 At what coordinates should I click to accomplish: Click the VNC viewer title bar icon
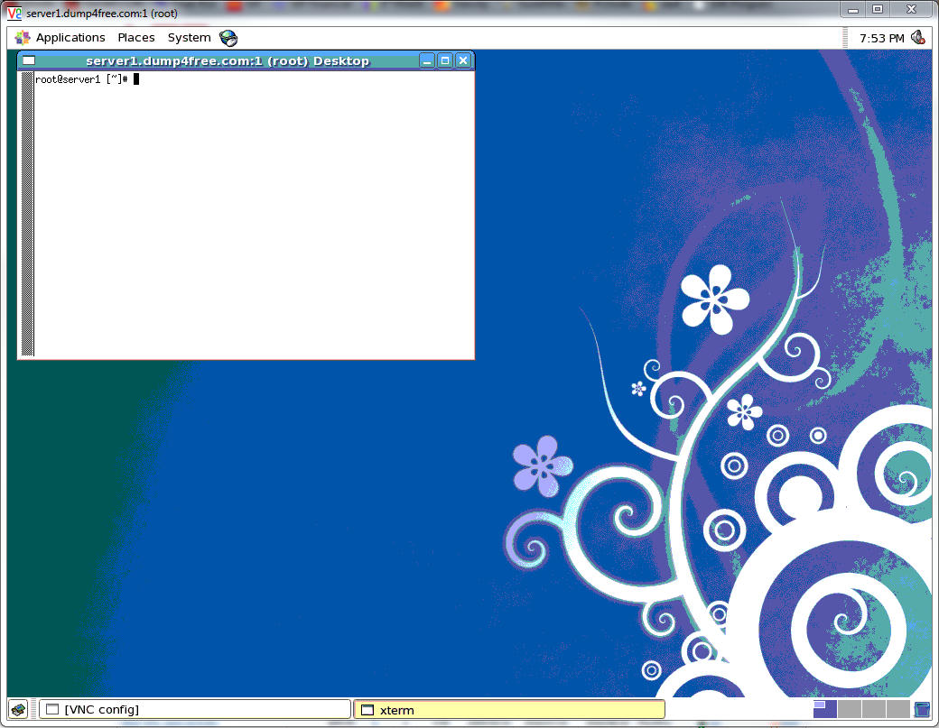click(14, 13)
